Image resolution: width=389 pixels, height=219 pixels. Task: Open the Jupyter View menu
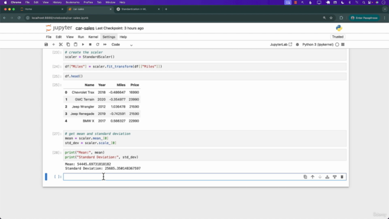70,36
